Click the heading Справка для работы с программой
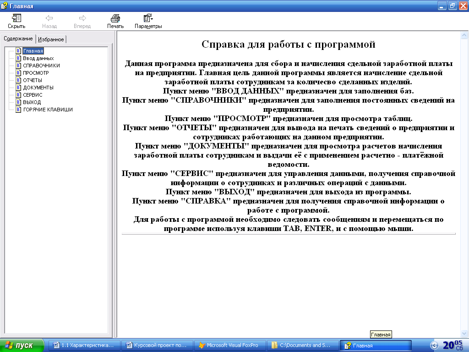The width and height of the screenshot is (469, 352). coord(289,44)
